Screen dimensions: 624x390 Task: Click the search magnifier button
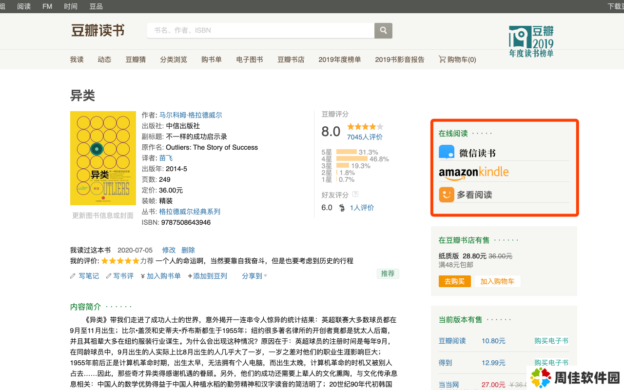click(383, 30)
